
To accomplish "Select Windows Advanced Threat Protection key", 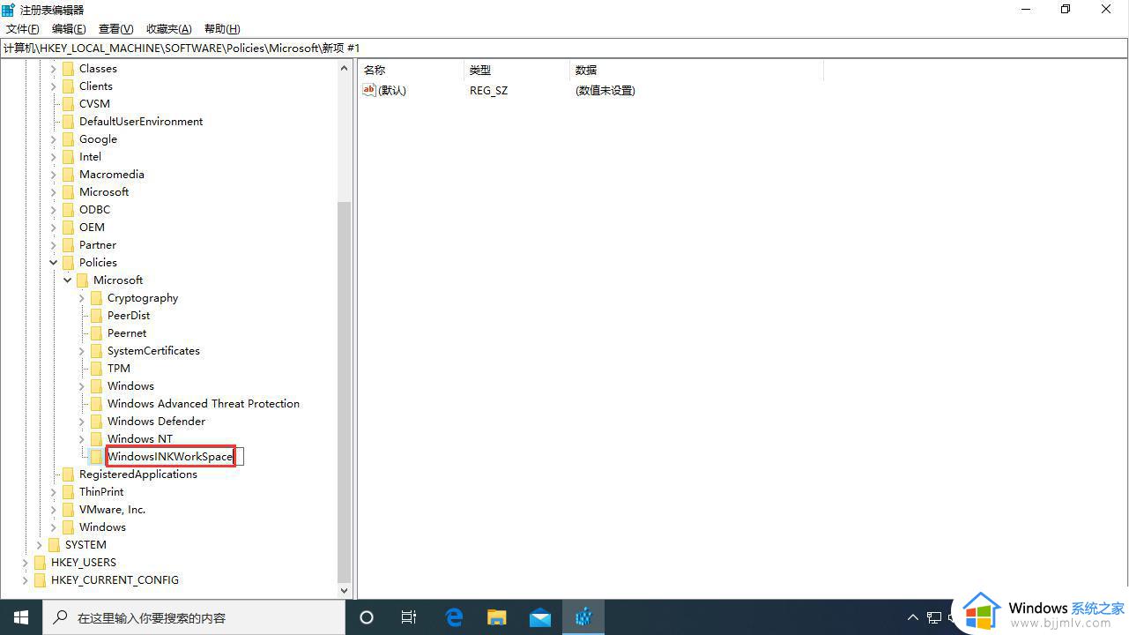I will point(204,404).
